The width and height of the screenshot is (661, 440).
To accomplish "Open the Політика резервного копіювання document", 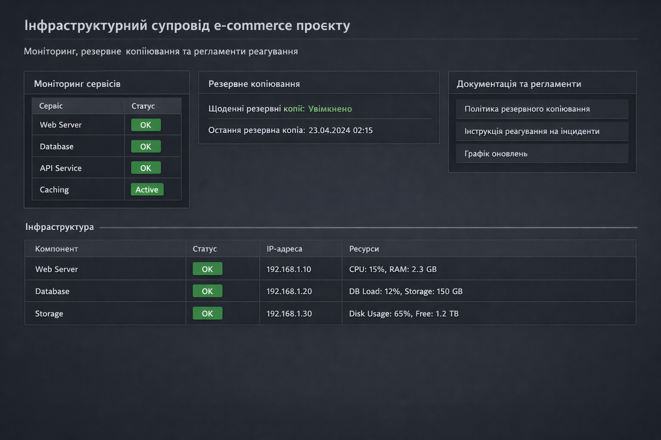I will coord(542,109).
